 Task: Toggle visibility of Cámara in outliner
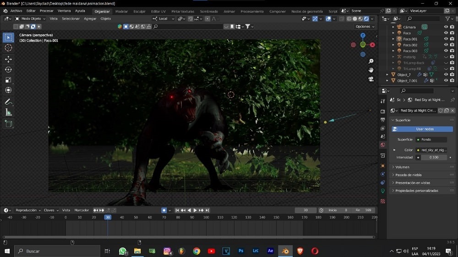pos(446,27)
